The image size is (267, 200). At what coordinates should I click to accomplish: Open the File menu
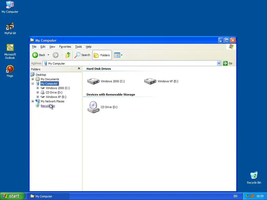click(34, 47)
